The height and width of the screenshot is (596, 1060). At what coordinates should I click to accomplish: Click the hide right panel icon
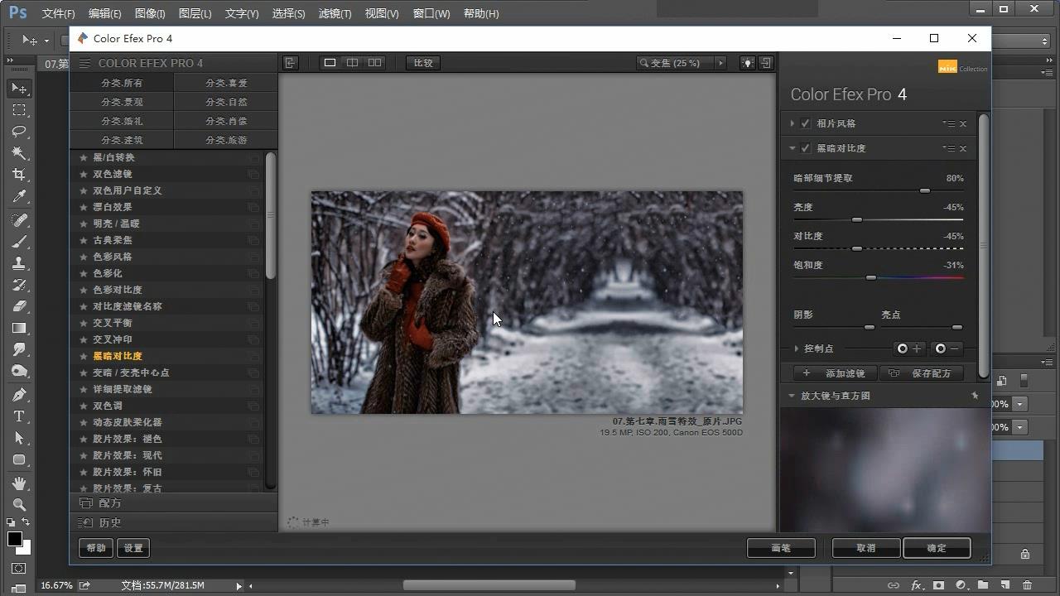point(765,63)
